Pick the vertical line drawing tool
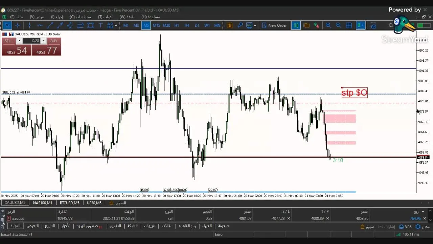433x244 pixels. pyautogui.click(x=29, y=25)
